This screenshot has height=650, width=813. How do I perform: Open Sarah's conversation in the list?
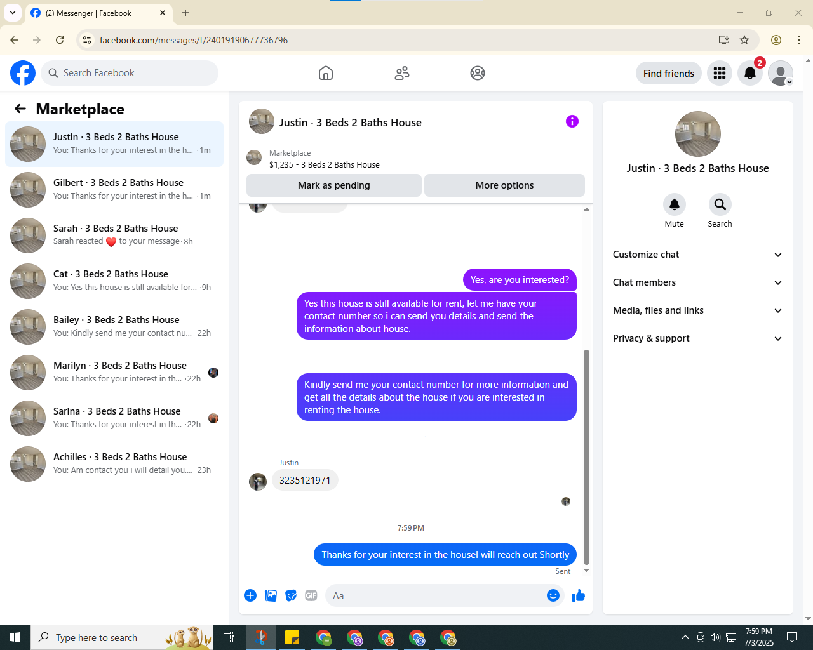[x=114, y=235]
